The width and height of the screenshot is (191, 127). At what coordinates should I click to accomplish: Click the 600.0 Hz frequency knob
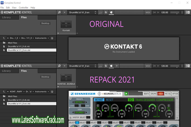pos(138,108)
